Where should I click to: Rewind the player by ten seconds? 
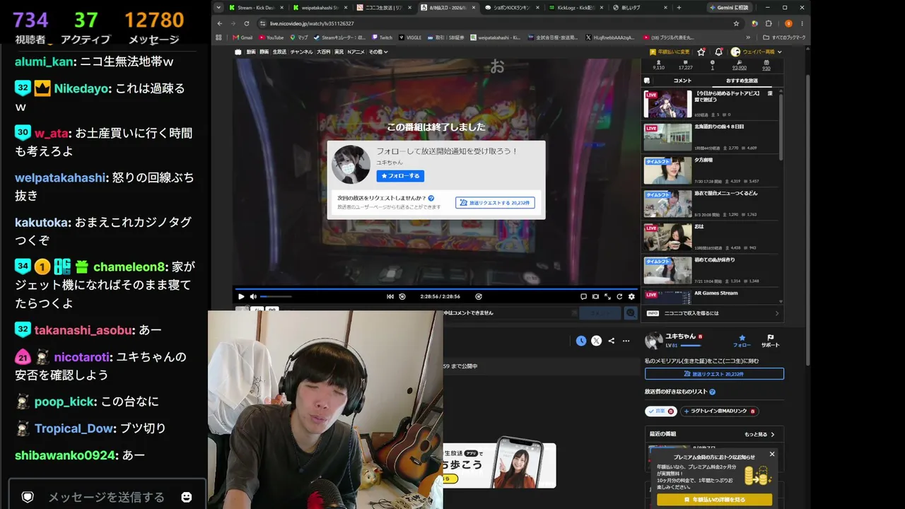click(x=402, y=297)
